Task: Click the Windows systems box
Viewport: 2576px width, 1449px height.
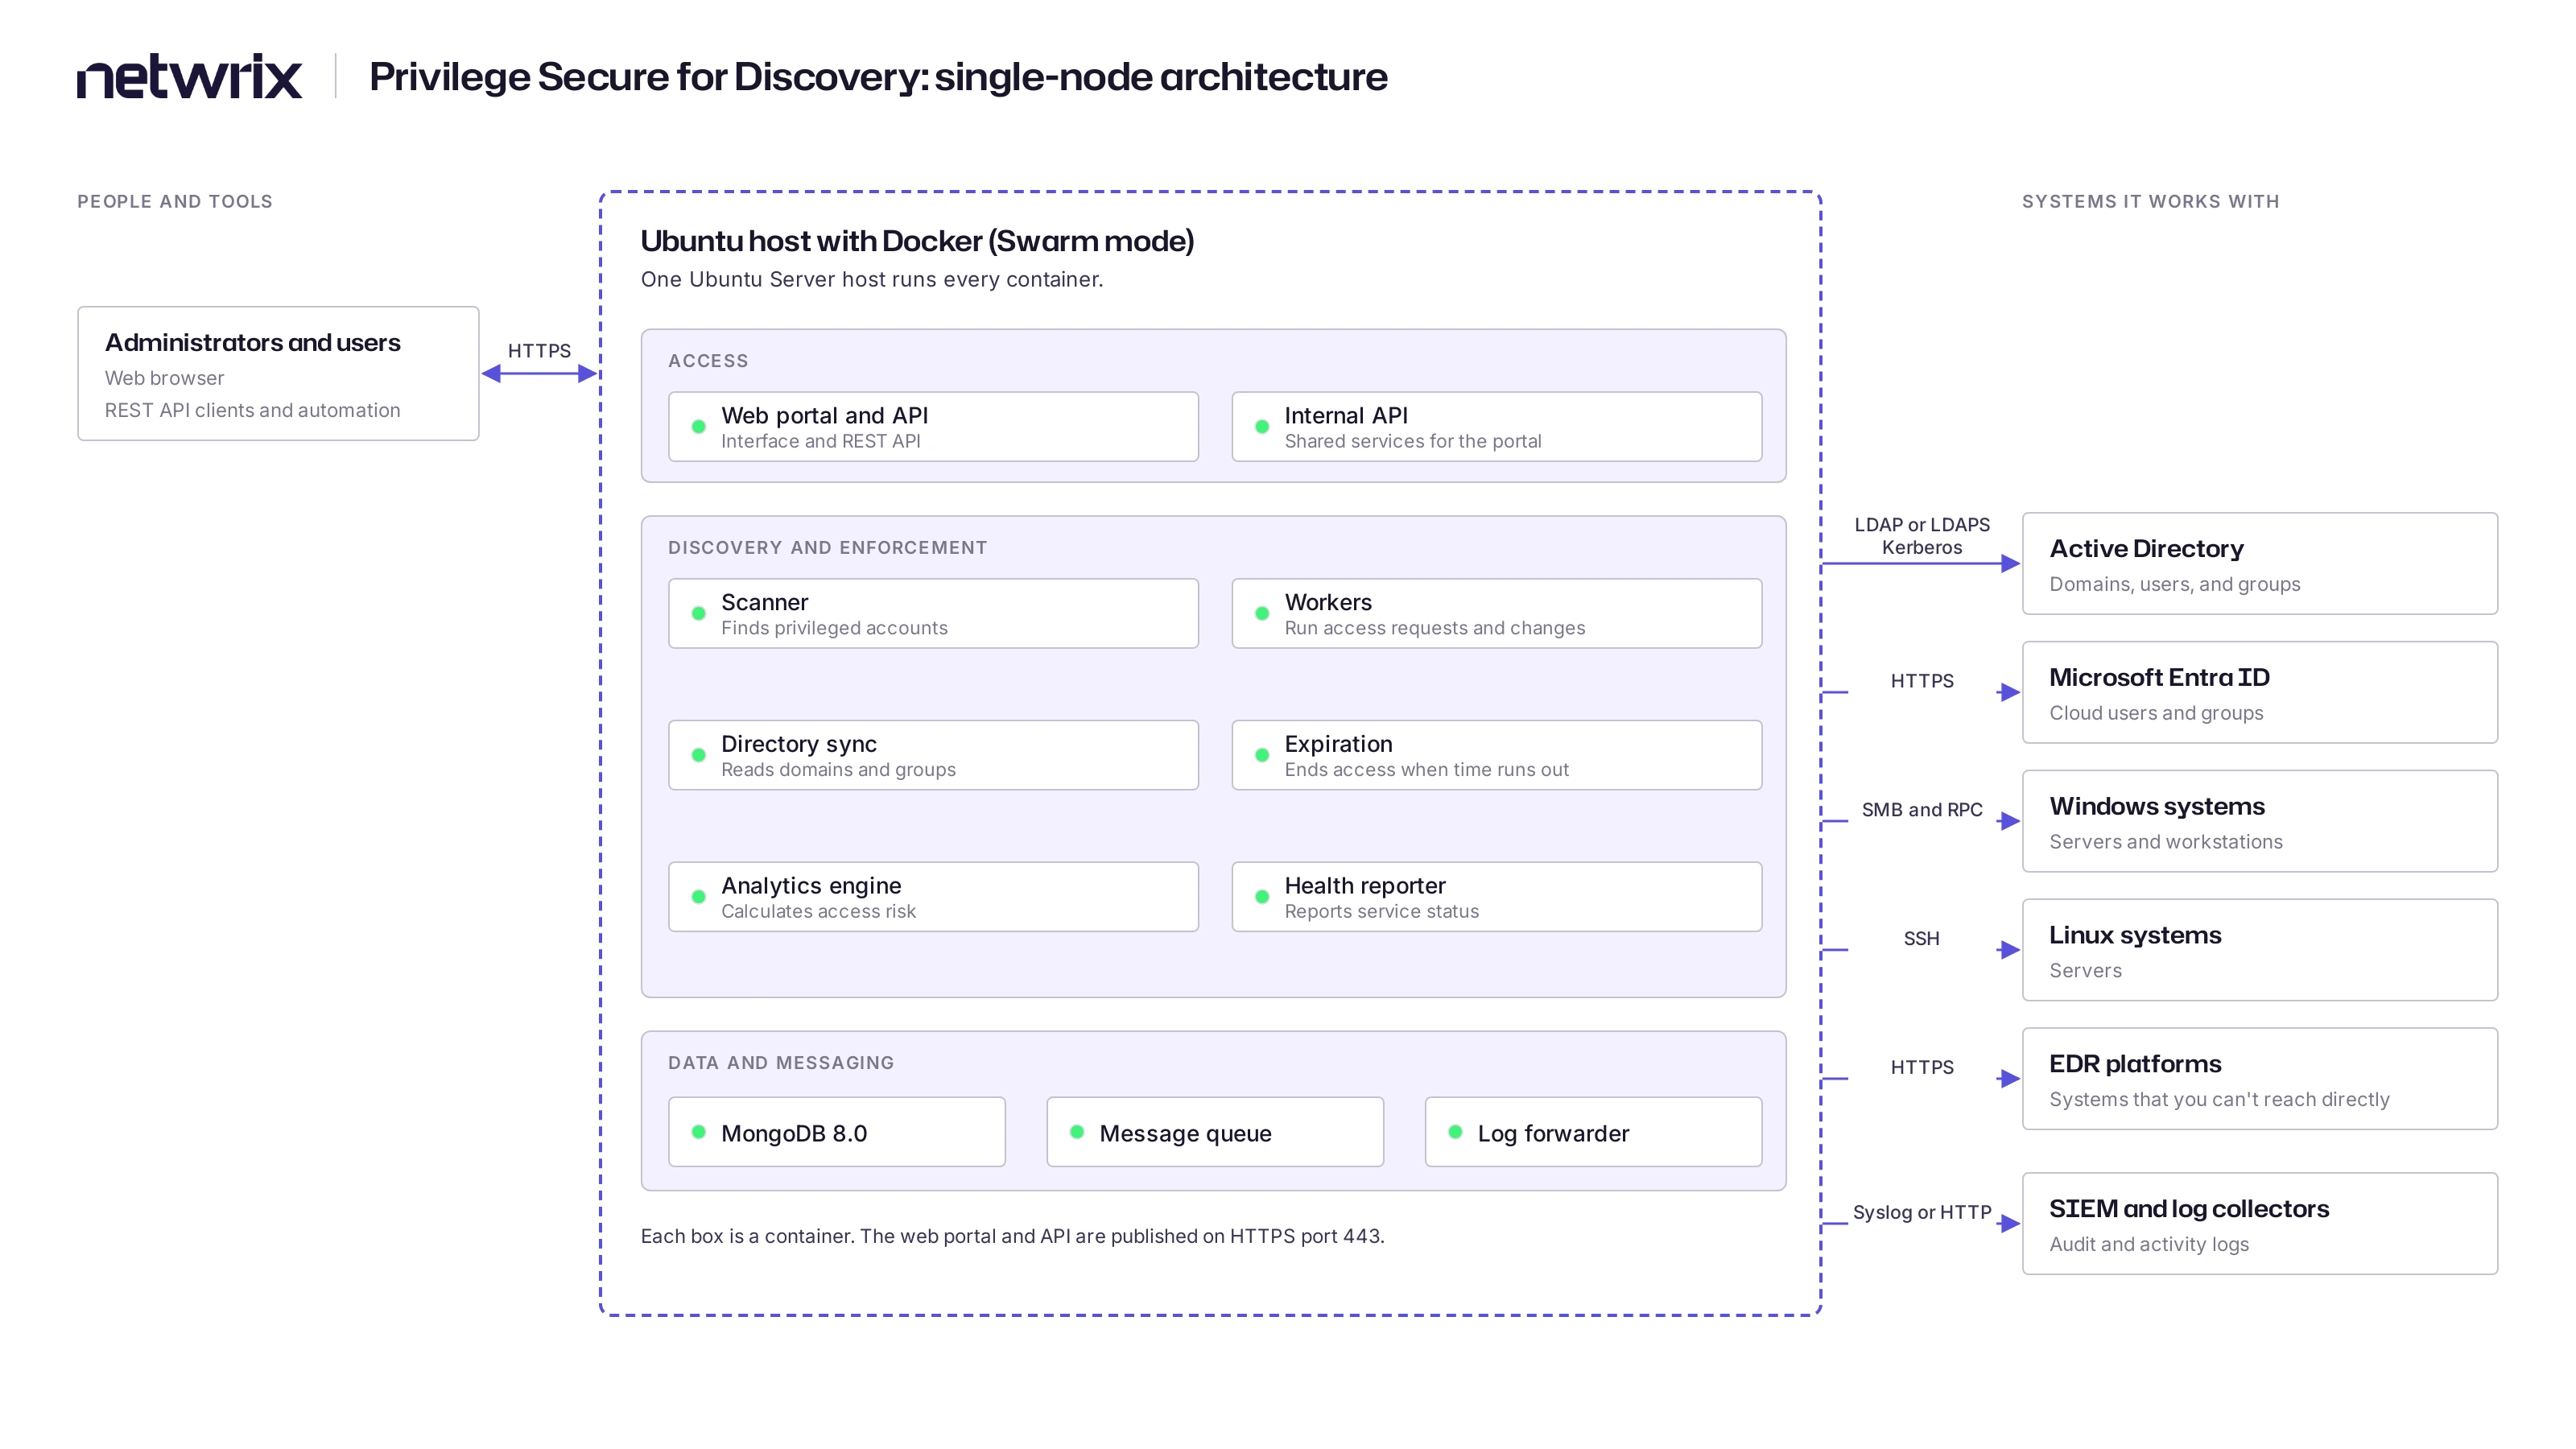Action: 2260,822
